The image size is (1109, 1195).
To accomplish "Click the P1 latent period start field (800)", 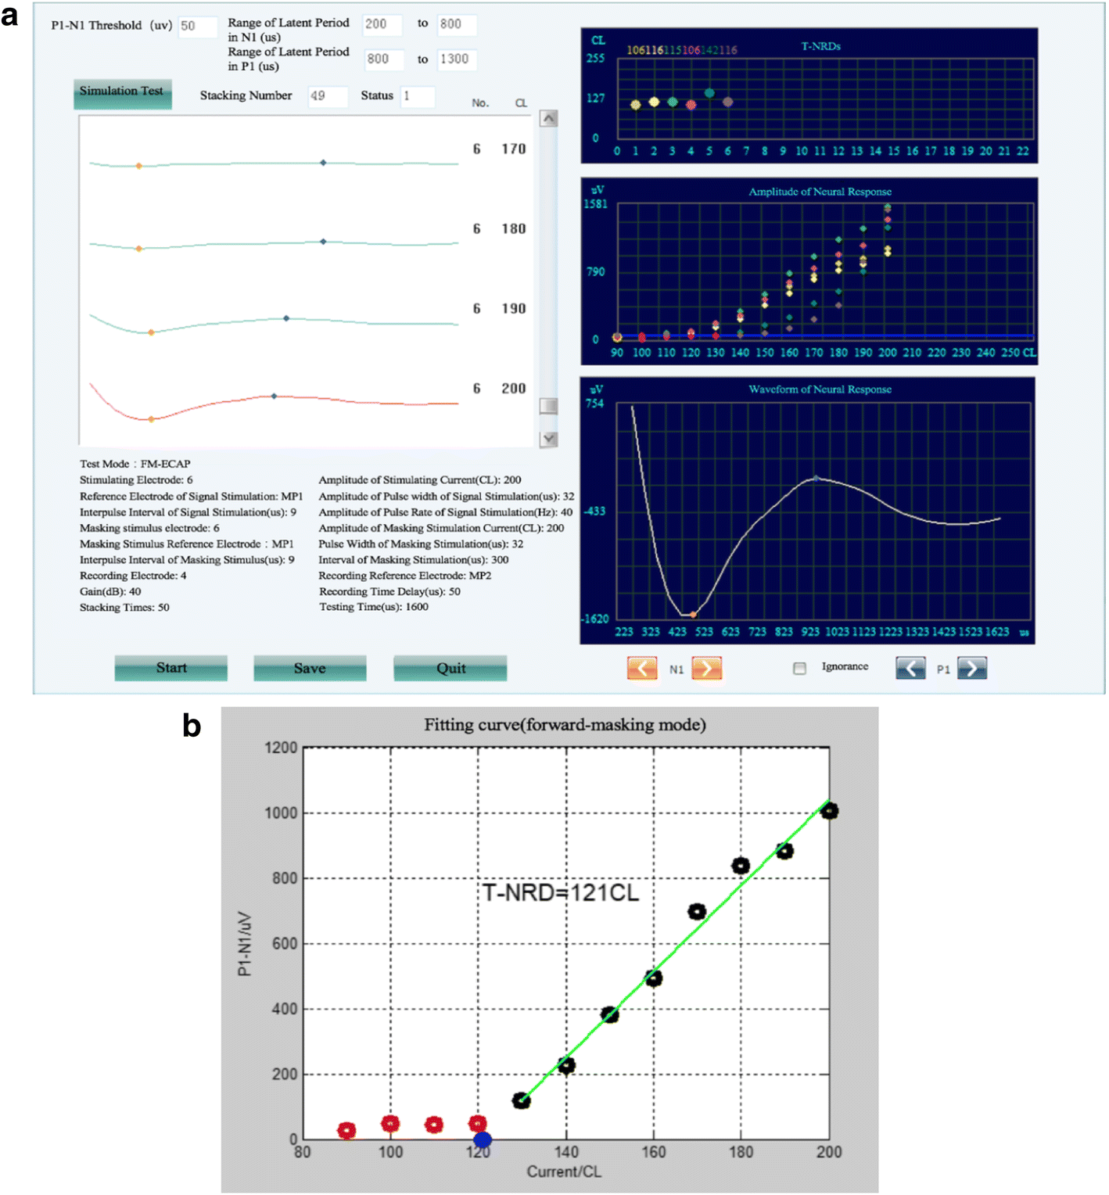I will (385, 59).
